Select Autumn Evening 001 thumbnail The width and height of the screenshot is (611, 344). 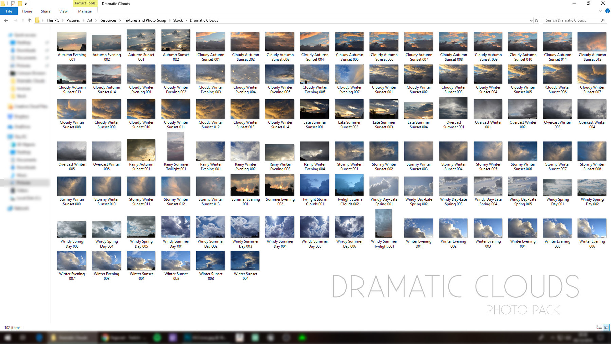(72, 41)
